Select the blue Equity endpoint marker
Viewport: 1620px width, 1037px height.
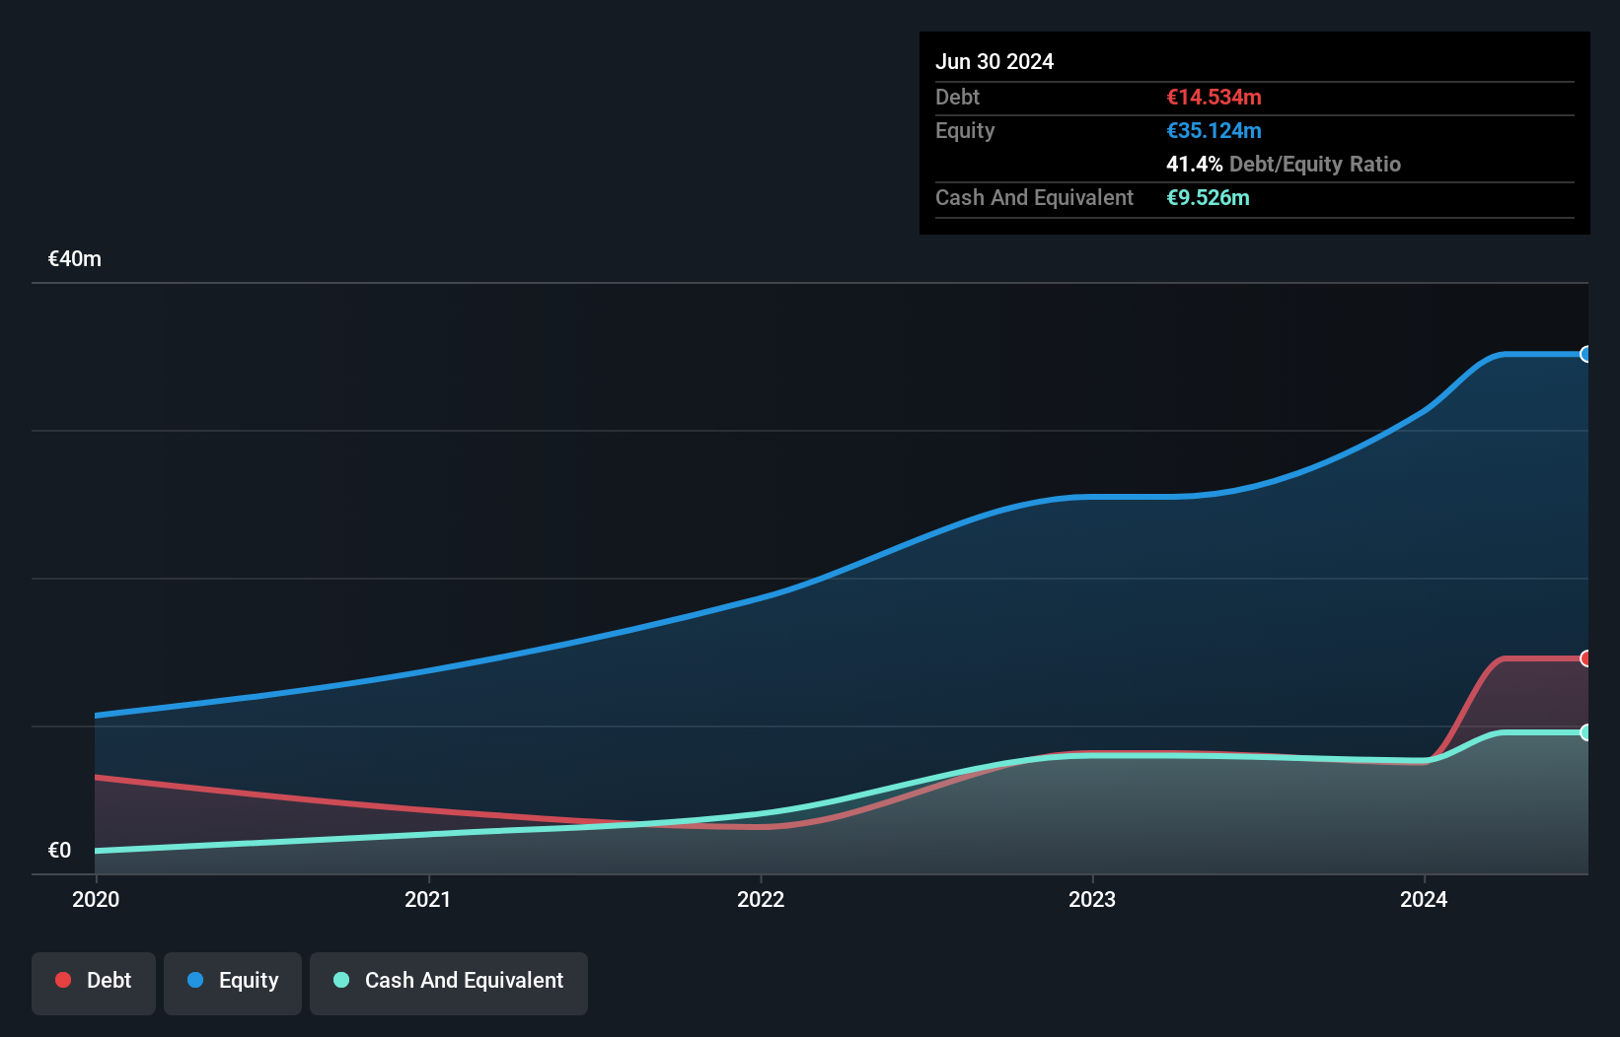[1585, 354]
